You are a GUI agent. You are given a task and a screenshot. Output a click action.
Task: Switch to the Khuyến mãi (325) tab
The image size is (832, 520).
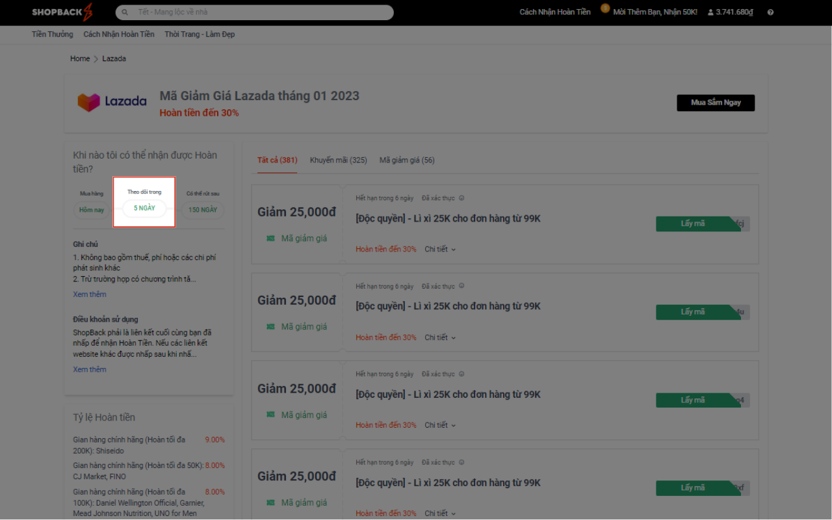pyautogui.click(x=339, y=161)
